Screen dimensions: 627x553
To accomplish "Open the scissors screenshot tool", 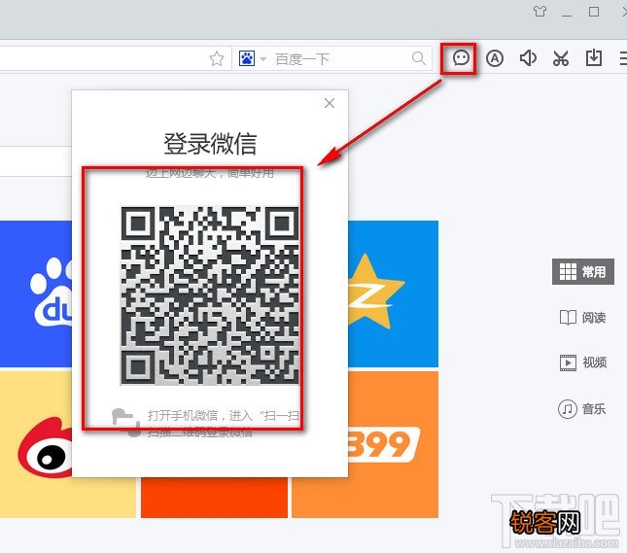I will (561, 58).
